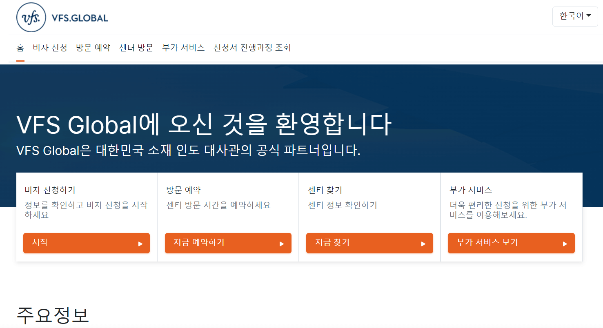603x328 pixels.
Task: Click the arrow icon inside 시작 button
Action: 141,243
